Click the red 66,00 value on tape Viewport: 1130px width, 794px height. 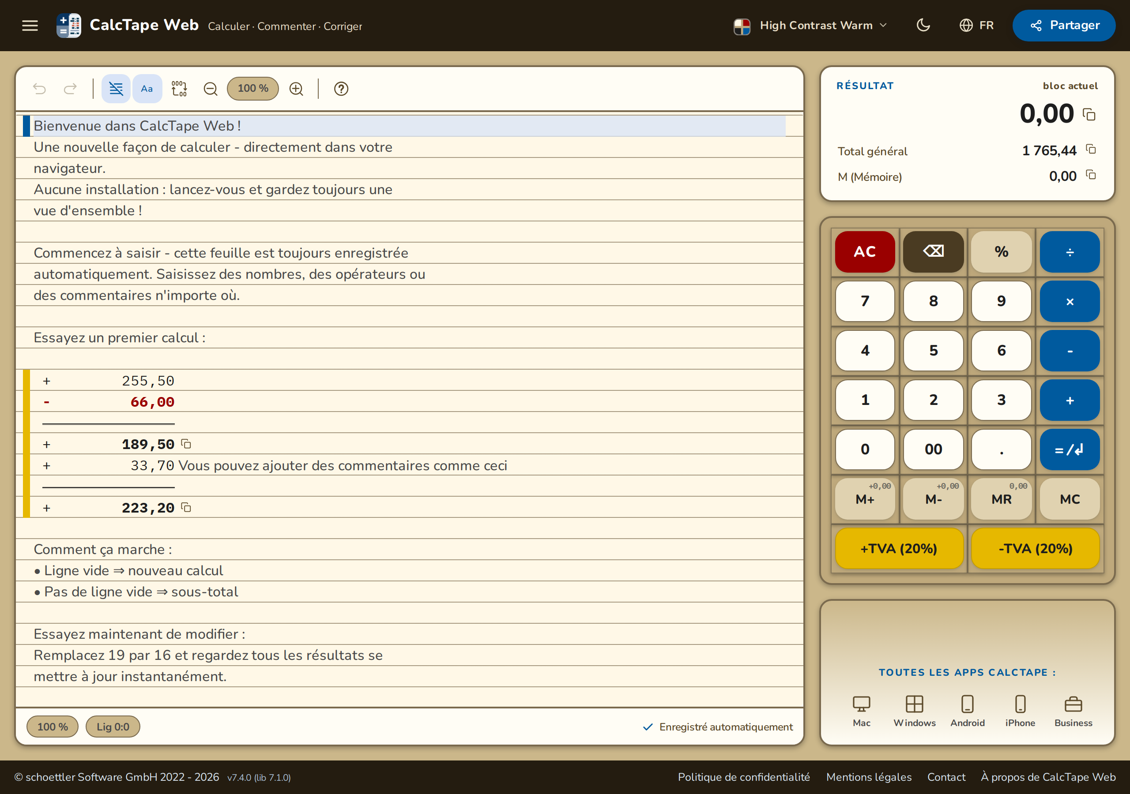pyautogui.click(x=152, y=402)
